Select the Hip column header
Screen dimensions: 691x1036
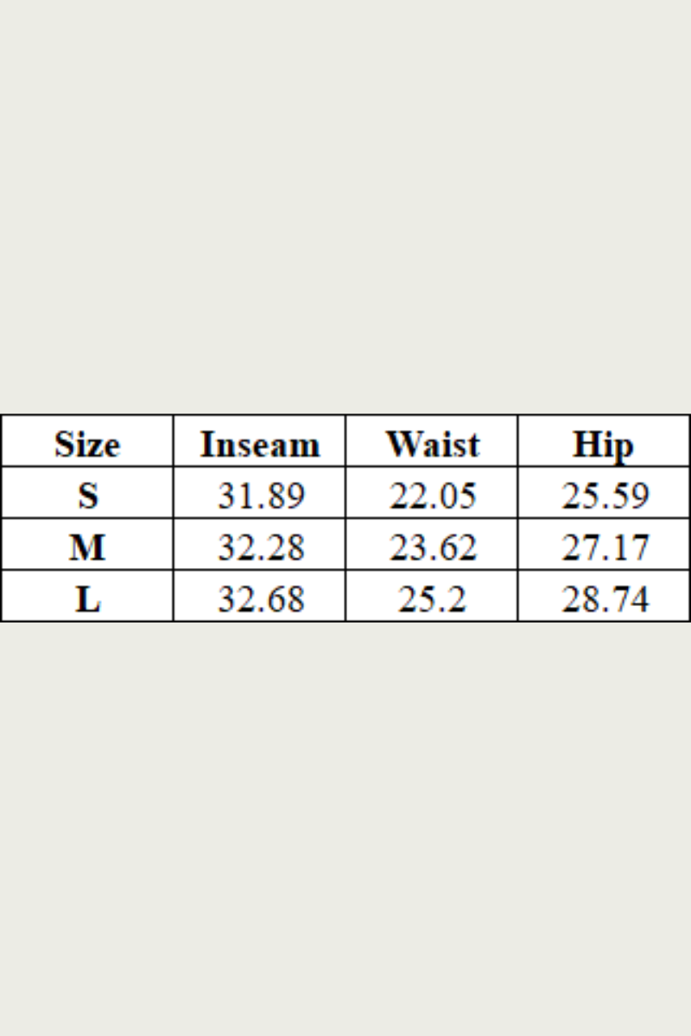[x=603, y=444]
